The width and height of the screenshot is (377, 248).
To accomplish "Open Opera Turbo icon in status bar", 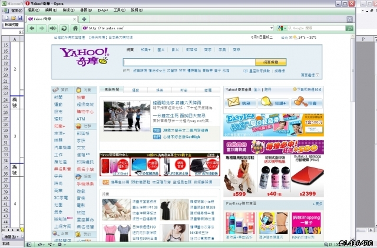I will pos(61,244).
